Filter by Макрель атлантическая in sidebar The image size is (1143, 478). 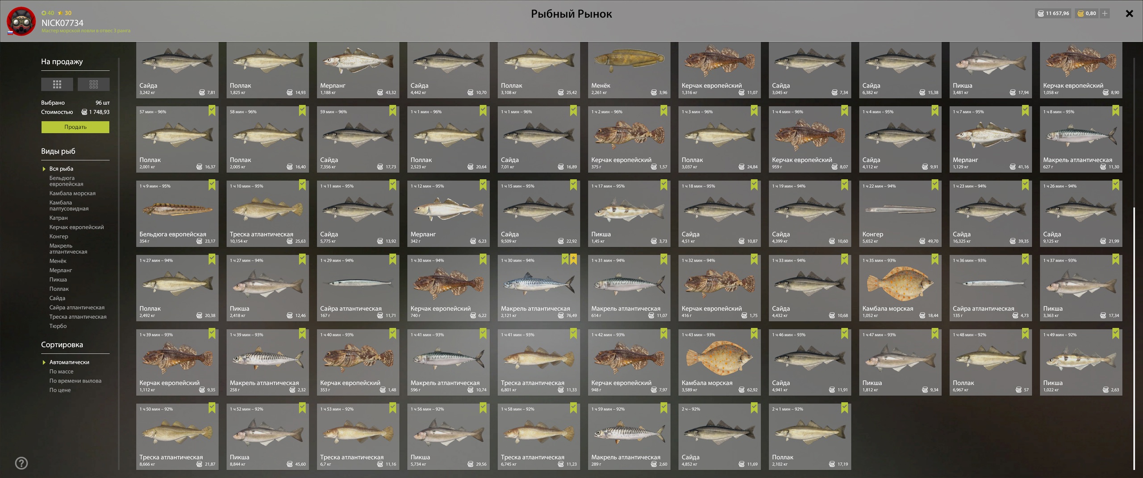[68, 249]
